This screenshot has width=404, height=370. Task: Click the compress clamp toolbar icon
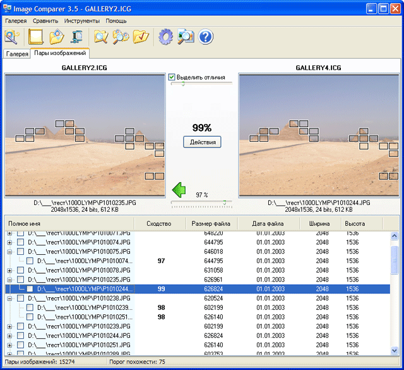coord(78,37)
